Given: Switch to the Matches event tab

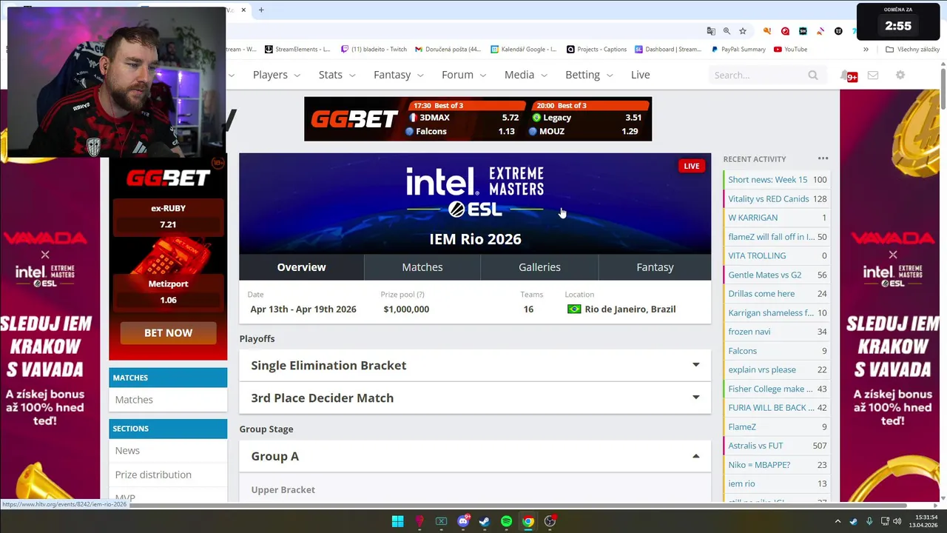Looking at the screenshot, I should point(422,267).
